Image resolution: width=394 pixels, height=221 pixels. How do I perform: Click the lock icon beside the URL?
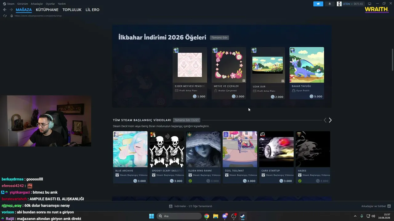click(x=12, y=16)
